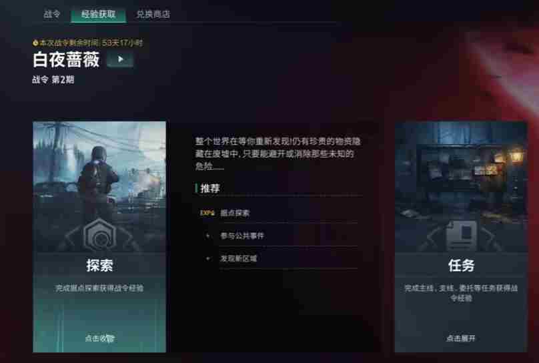Click the 探索 card artwork thumbnail
The width and height of the screenshot is (539, 363).
(99, 186)
